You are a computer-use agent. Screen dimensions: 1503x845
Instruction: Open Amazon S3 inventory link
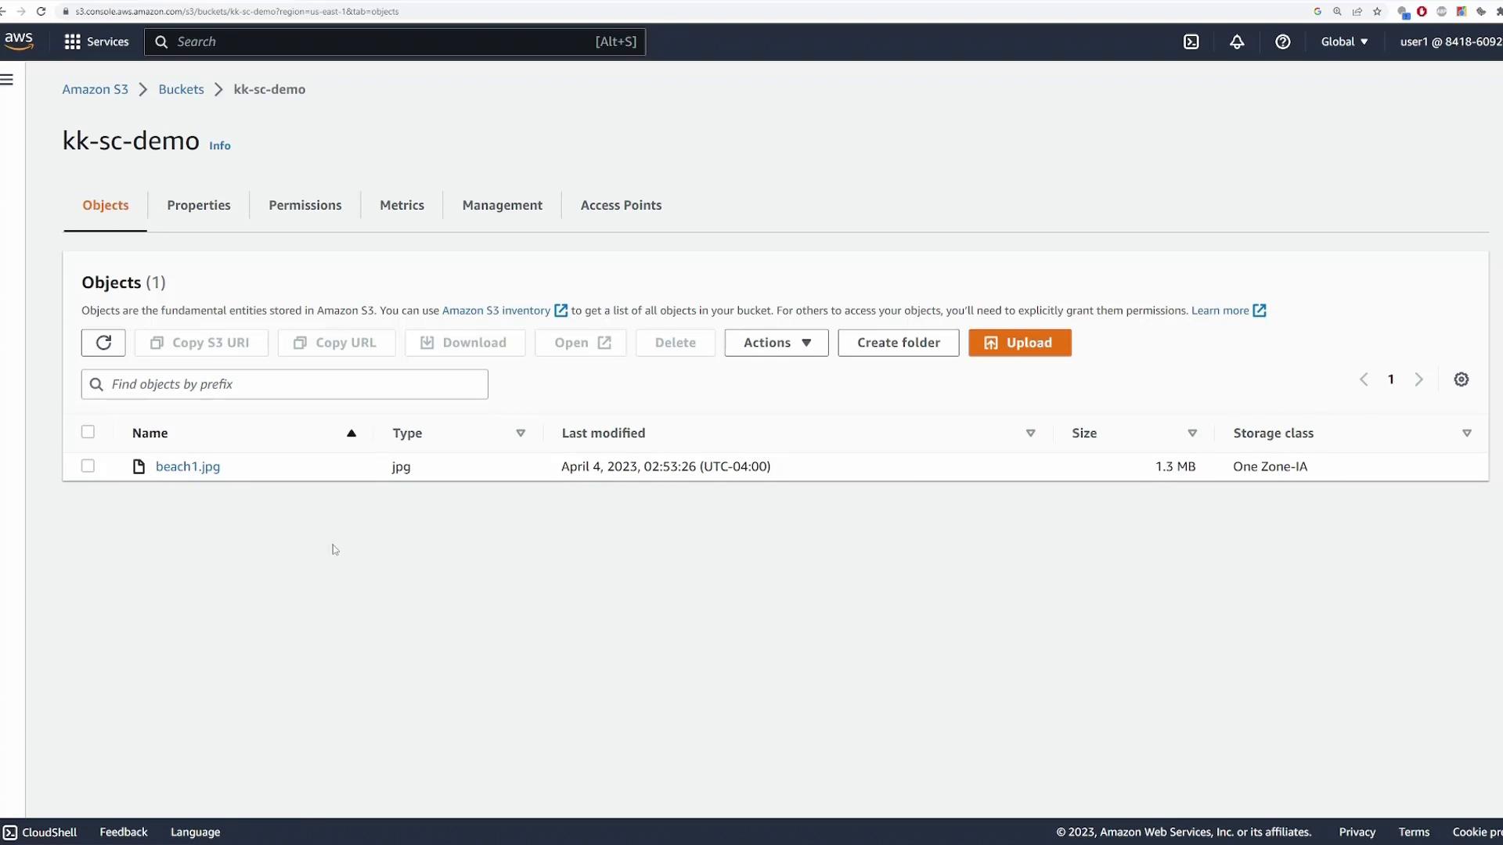504,311
